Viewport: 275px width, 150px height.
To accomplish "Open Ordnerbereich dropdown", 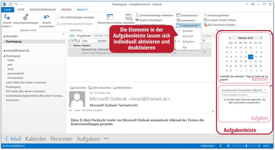I will click(x=188, y=15).
